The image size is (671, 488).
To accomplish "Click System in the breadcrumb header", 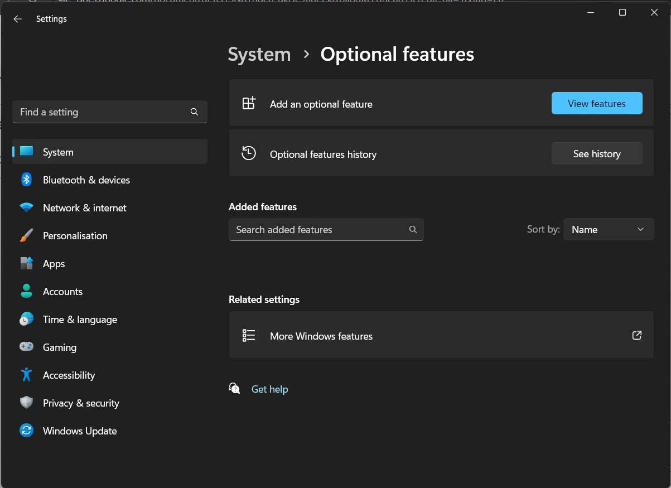I will (259, 55).
